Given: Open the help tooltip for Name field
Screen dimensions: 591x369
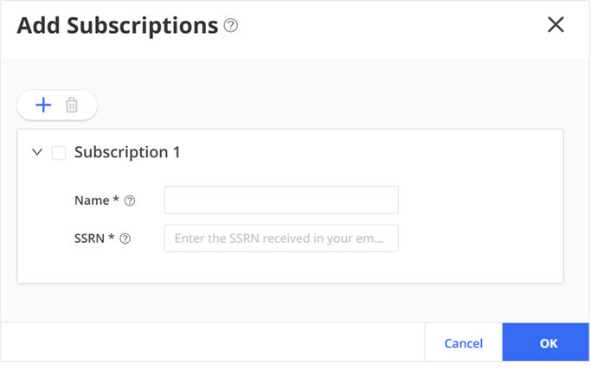Looking at the screenshot, I should click(x=130, y=200).
